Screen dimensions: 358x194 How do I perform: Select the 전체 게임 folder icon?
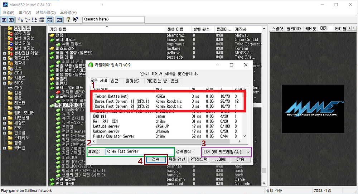pos(10,28)
